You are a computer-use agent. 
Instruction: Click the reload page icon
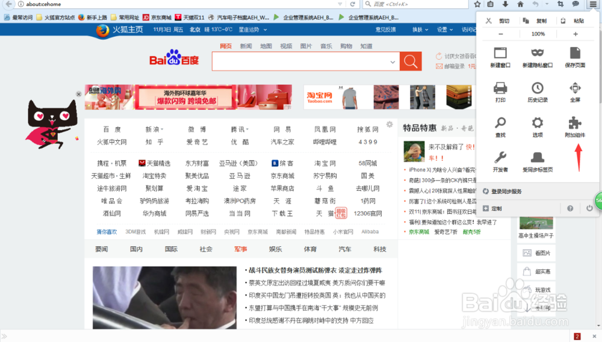[x=352, y=4]
